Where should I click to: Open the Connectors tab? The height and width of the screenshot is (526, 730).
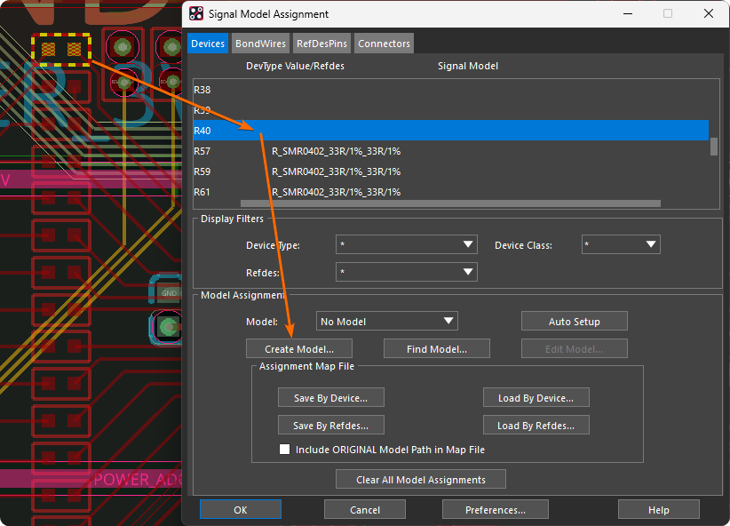point(384,44)
